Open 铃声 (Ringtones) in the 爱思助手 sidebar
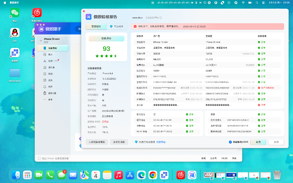The width and height of the screenshot is (293, 183). (50, 87)
